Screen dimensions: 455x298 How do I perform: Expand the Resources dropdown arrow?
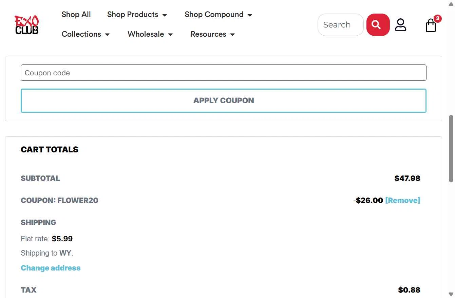pos(232,34)
